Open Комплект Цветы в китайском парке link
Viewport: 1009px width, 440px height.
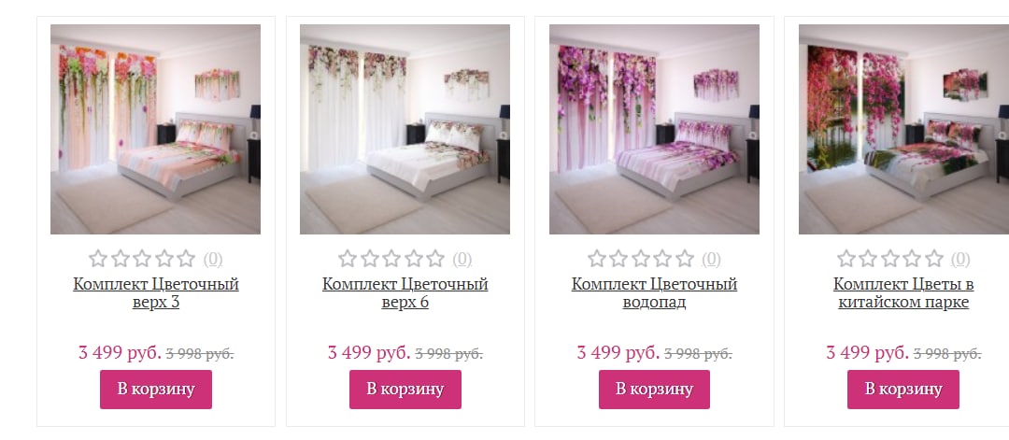point(903,292)
